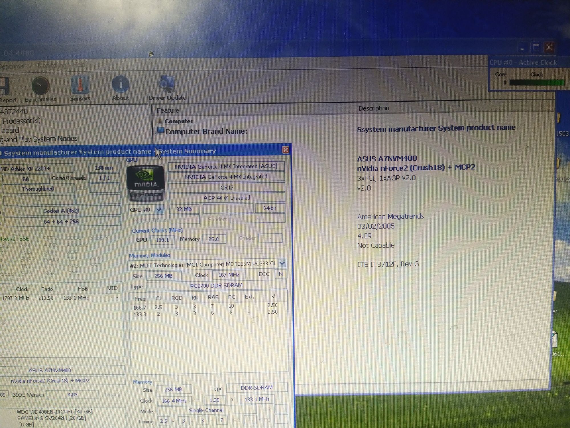Screen dimensions: 570x428
Task: Open the Benchmarks menu
Action: [15, 66]
